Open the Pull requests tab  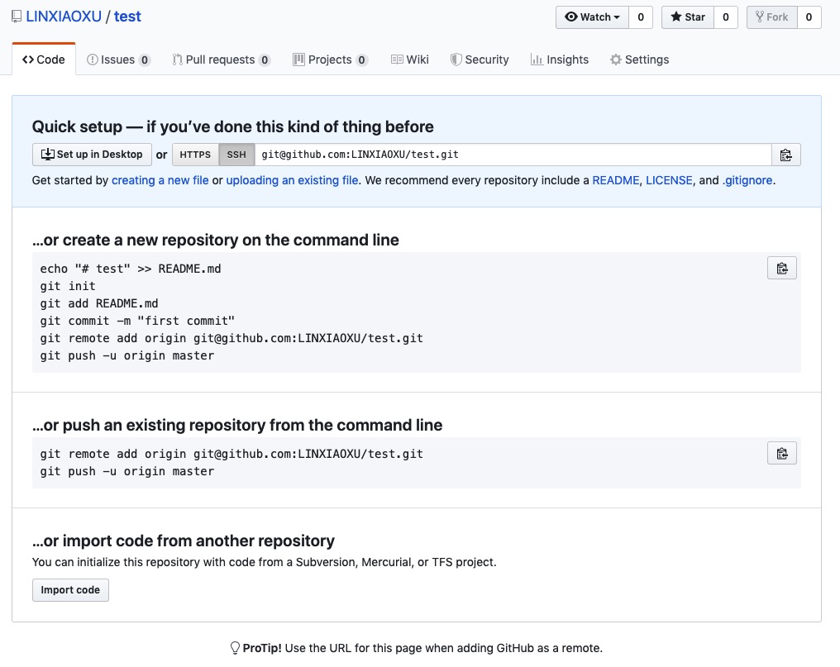(x=222, y=60)
